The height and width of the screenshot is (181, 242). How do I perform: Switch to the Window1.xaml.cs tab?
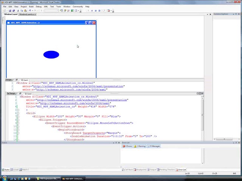point(28,14)
